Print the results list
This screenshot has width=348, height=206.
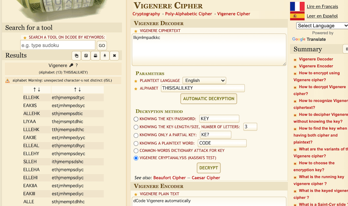click(95, 56)
